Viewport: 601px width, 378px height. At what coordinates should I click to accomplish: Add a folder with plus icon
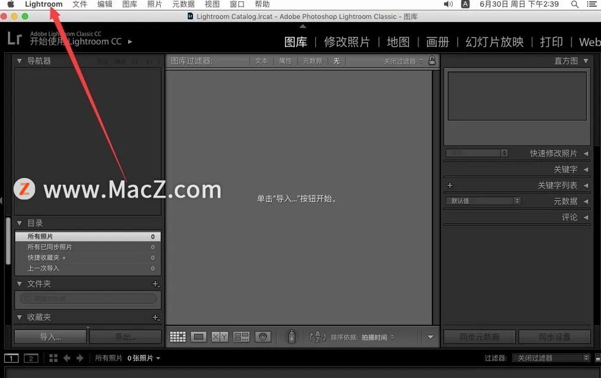pos(156,284)
